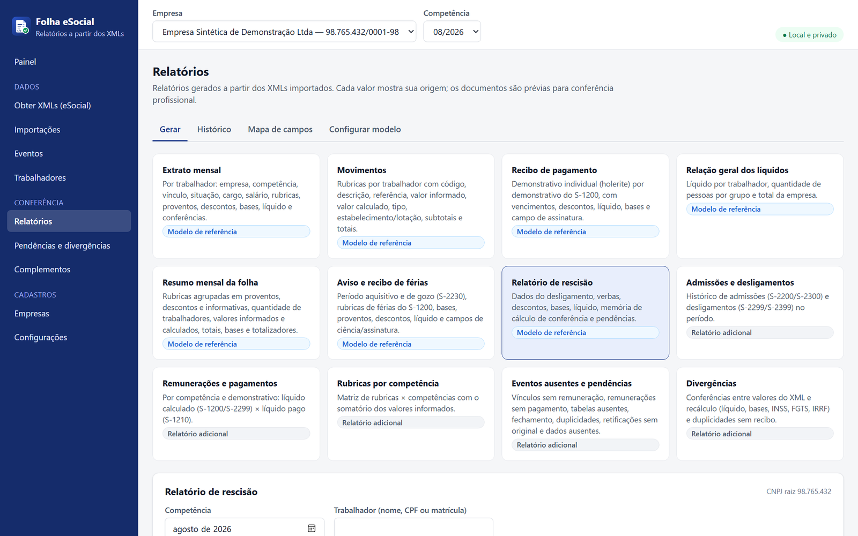Go to Painel in sidebar
The height and width of the screenshot is (536, 858).
coord(69,62)
